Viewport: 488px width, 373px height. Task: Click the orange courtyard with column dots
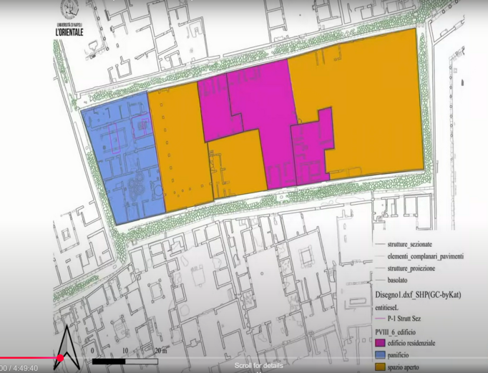click(180, 146)
